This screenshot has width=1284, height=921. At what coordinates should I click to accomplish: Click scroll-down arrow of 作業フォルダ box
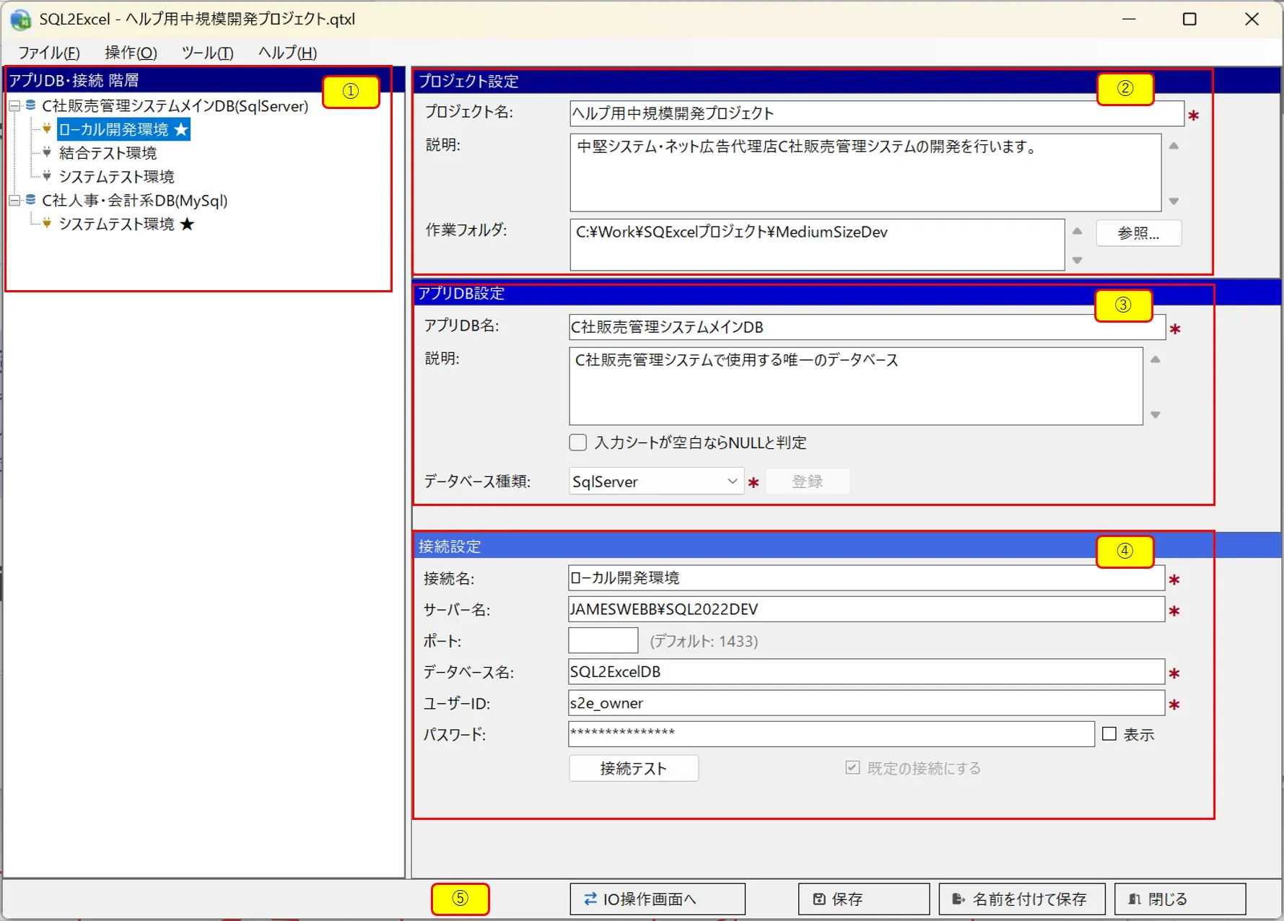(1077, 260)
